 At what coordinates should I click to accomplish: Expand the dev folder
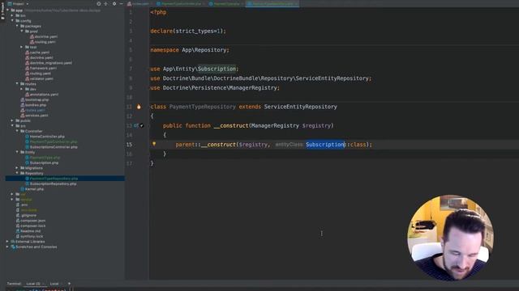tap(22, 89)
